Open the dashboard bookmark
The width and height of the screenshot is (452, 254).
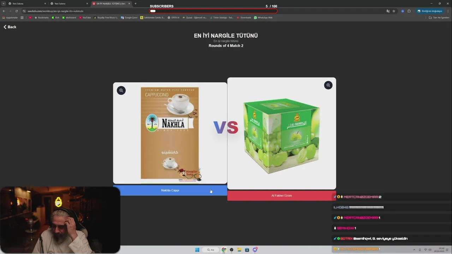[69, 18]
